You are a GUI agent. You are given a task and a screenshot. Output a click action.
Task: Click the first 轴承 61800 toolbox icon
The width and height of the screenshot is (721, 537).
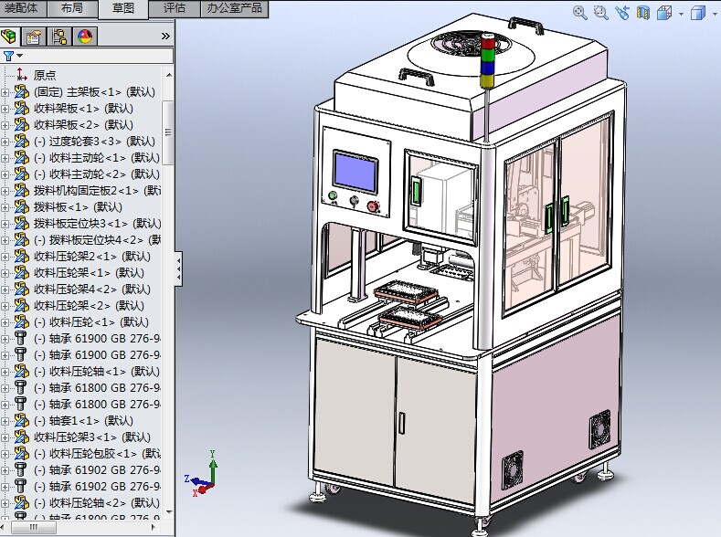coord(21,388)
